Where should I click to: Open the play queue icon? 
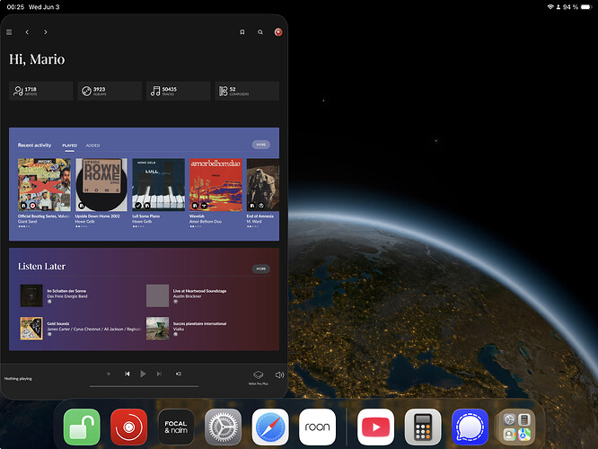pyautogui.click(x=179, y=374)
